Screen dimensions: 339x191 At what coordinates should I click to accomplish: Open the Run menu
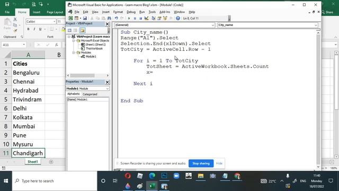pyautogui.click(x=142, y=12)
